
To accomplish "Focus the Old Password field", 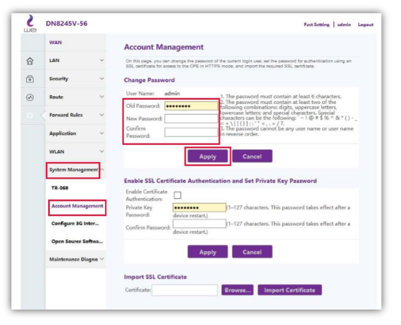I will 191,106.
